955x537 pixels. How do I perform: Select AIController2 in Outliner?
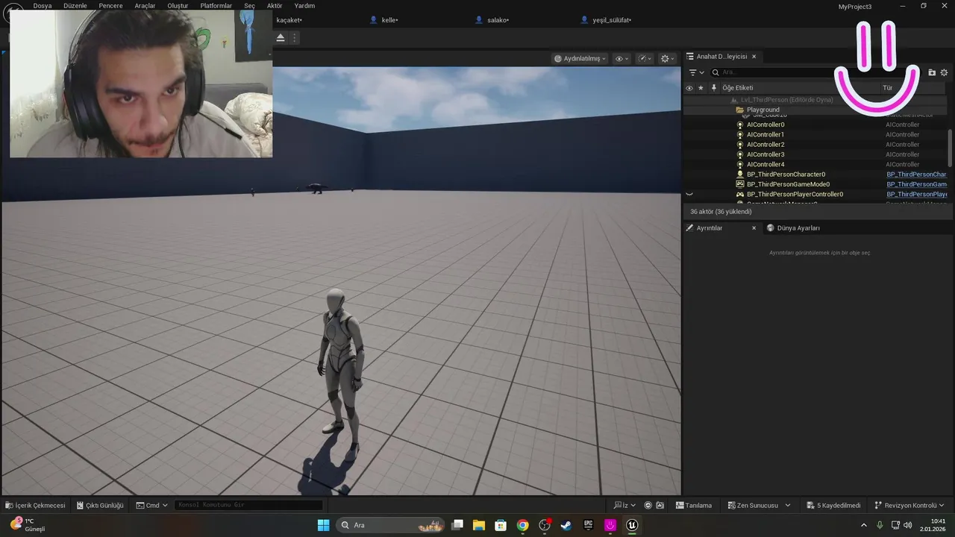coord(817,145)
